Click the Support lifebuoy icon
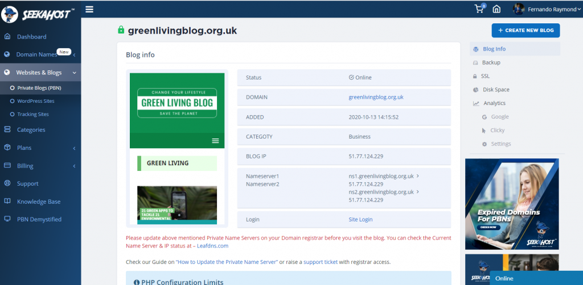583x285 pixels. pos(7,183)
